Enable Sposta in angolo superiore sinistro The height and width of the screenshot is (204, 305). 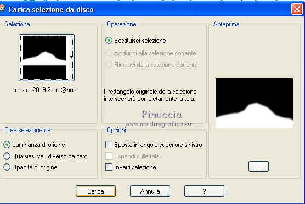(x=109, y=145)
